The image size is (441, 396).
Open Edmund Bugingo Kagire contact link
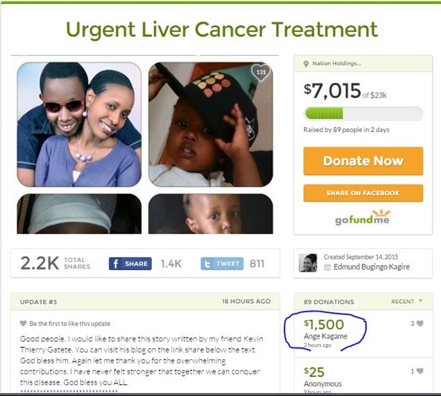click(371, 267)
